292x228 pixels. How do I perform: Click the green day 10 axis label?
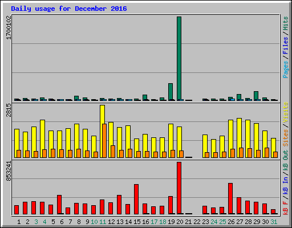[94, 222]
